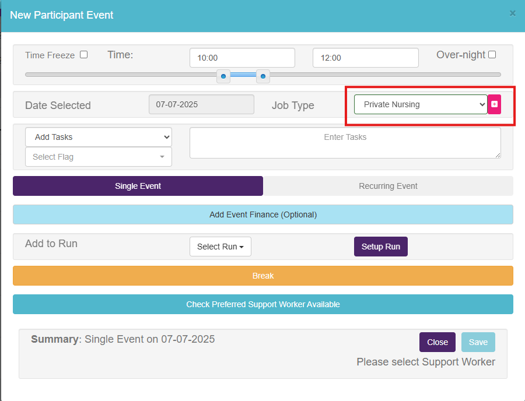The width and height of the screenshot is (525, 401).
Task: Open the Job Type dropdown
Action: (x=421, y=104)
